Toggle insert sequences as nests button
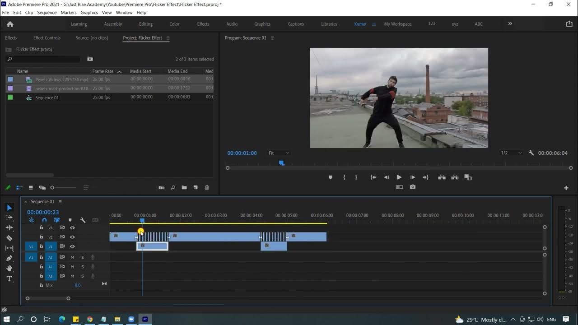Screen dimensions: 578x325 pos(31,220)
